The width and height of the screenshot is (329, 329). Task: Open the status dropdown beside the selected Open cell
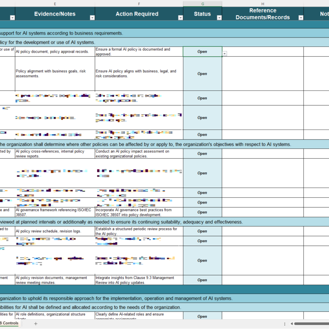tap(224, 53)
